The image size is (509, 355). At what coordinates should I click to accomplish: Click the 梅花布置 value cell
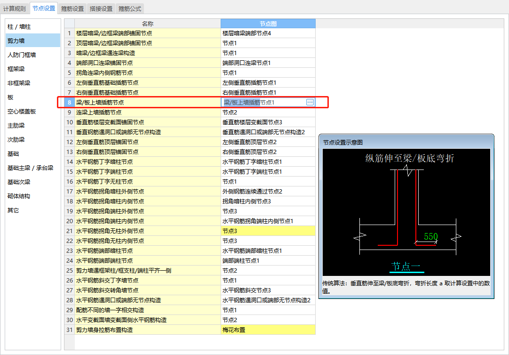click(x=268, y=330)
